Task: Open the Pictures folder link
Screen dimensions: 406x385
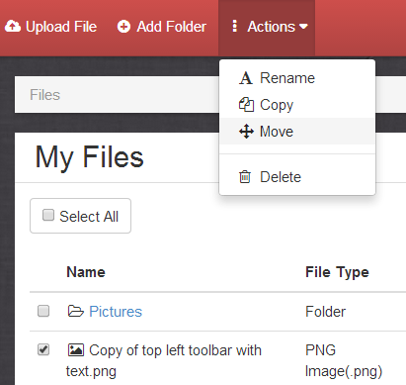Action: 116,312
